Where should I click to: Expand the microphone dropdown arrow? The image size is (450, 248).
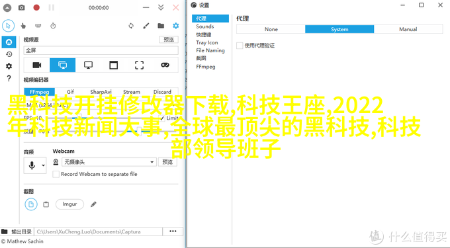click(x=43, y=165)
